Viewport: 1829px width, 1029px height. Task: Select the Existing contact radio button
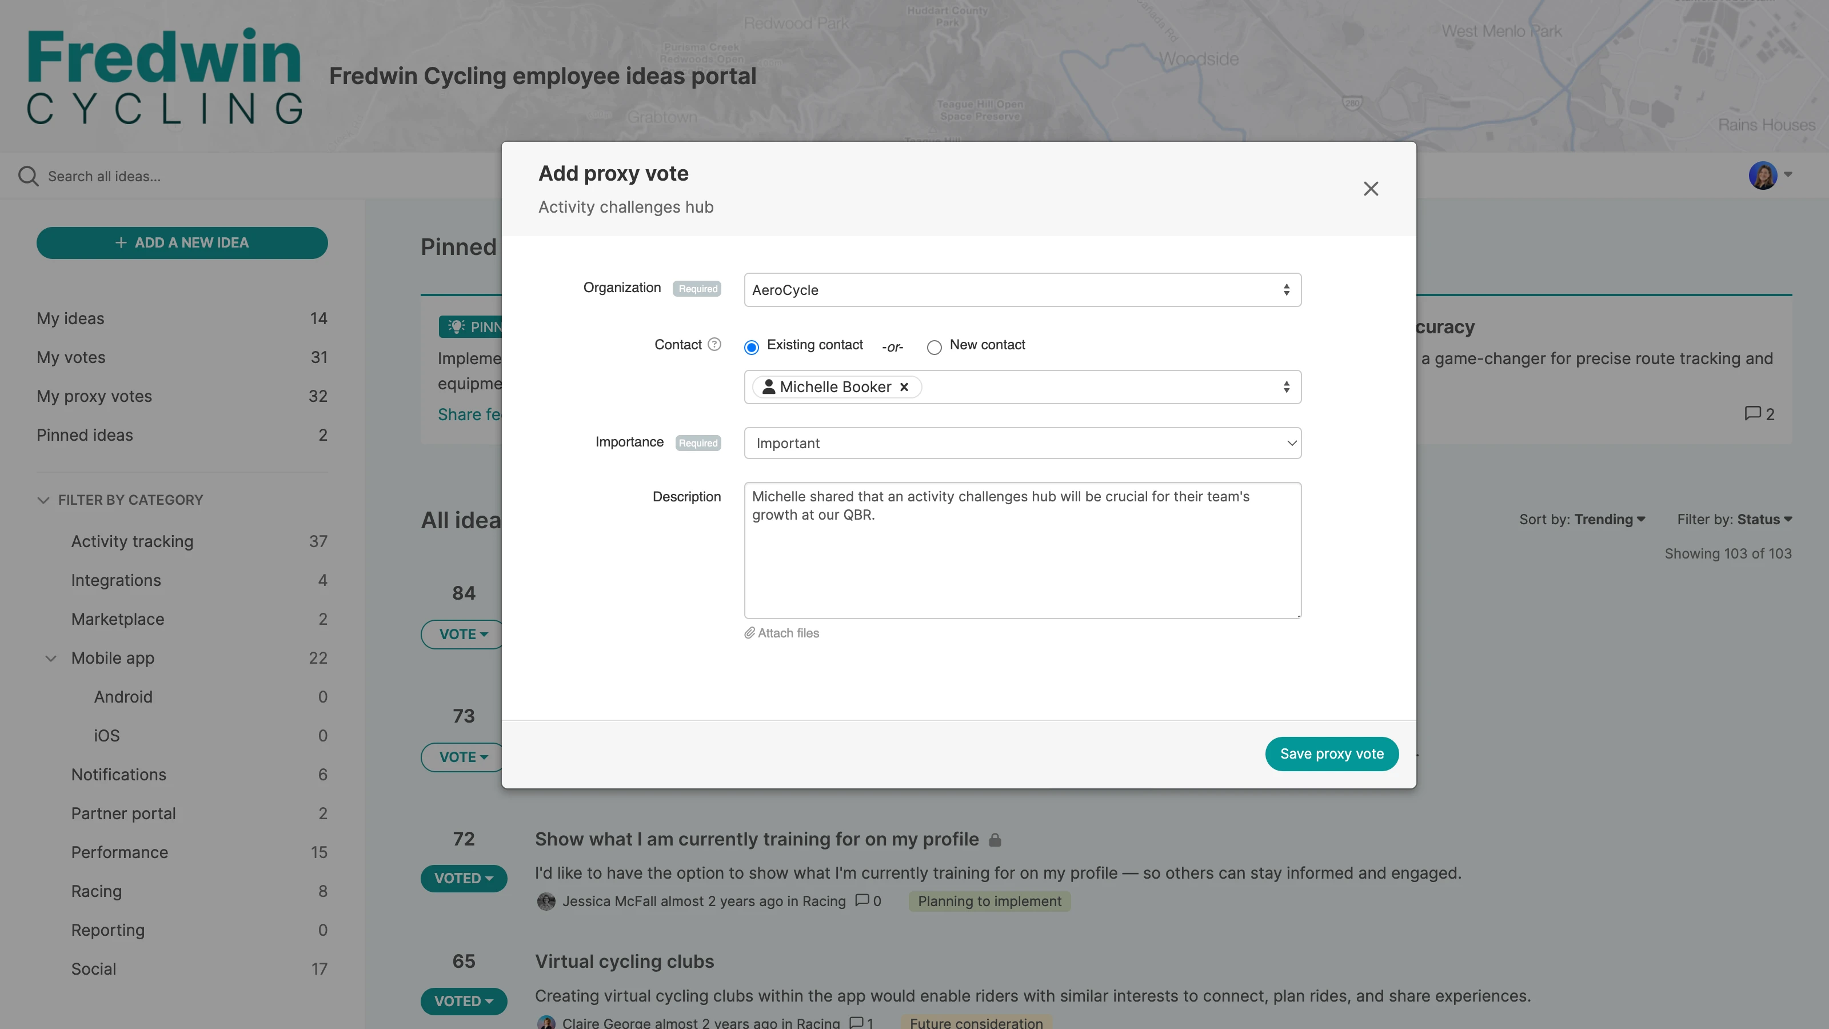[751, 347]
